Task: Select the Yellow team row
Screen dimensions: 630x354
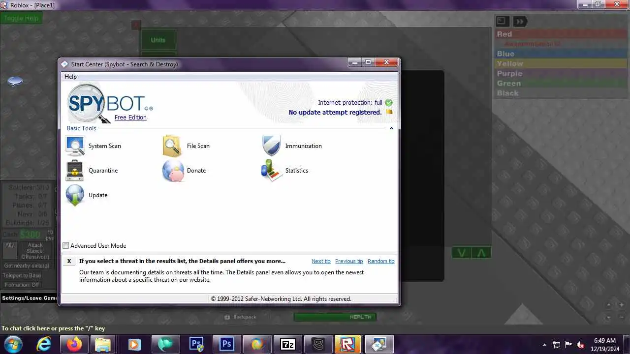Action: [x=561, y=63]
